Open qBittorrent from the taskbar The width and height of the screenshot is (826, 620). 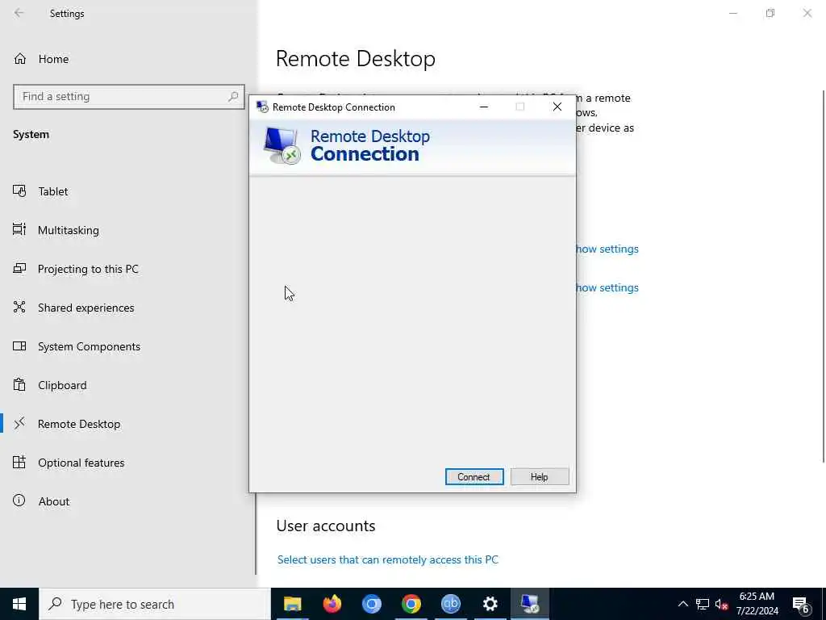(x=450, y=604)
